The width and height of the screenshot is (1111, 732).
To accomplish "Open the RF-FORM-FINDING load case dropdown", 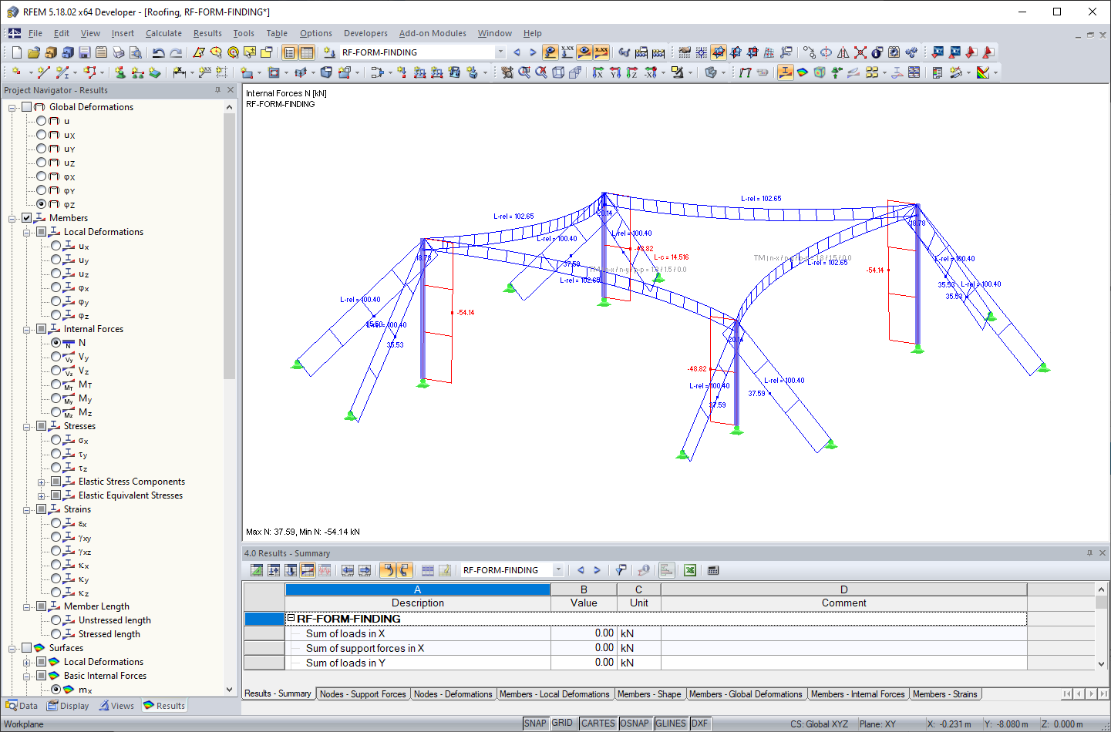I will 500,52.
